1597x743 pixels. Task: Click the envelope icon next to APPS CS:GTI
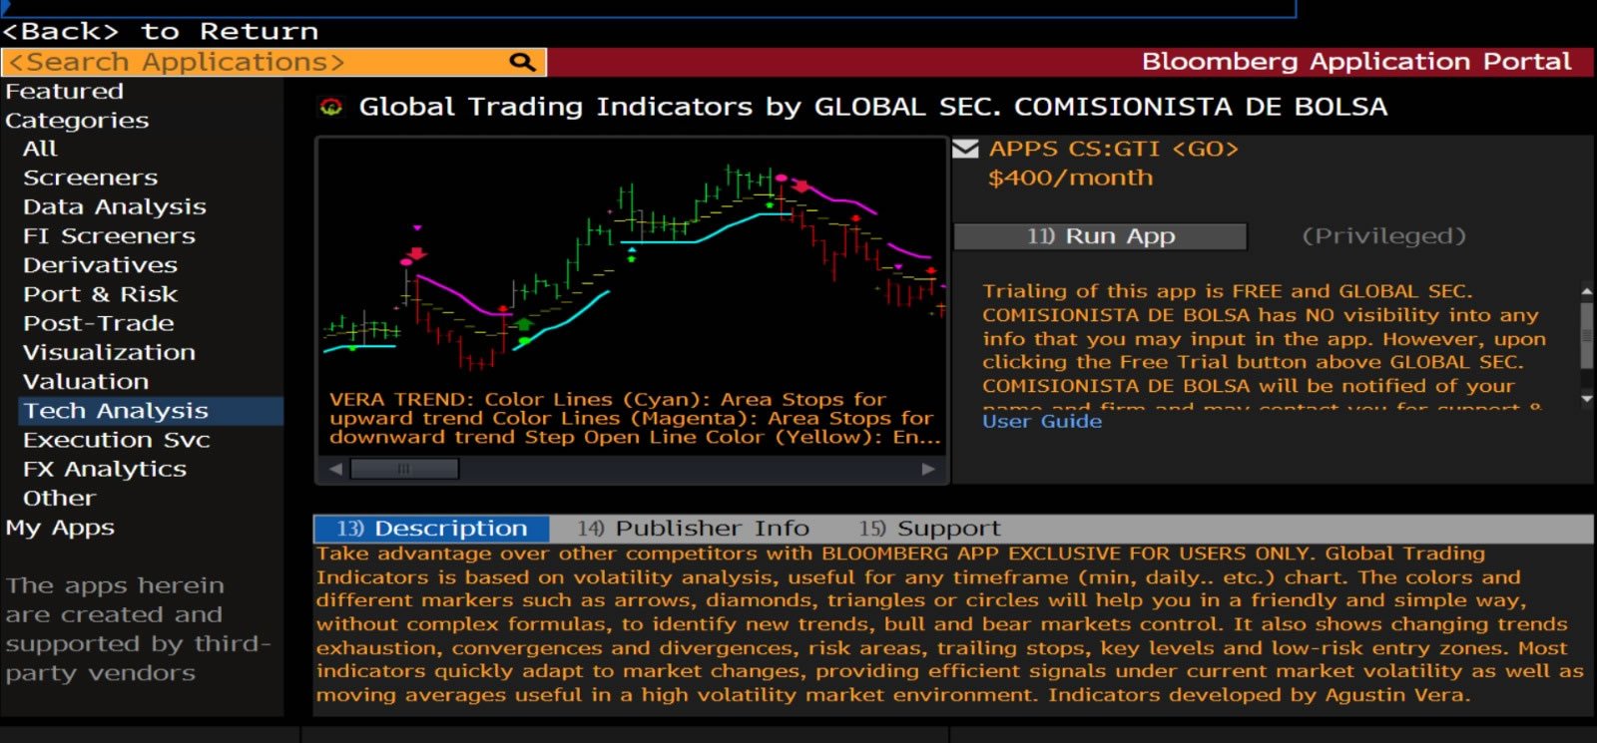click(965, 150)
